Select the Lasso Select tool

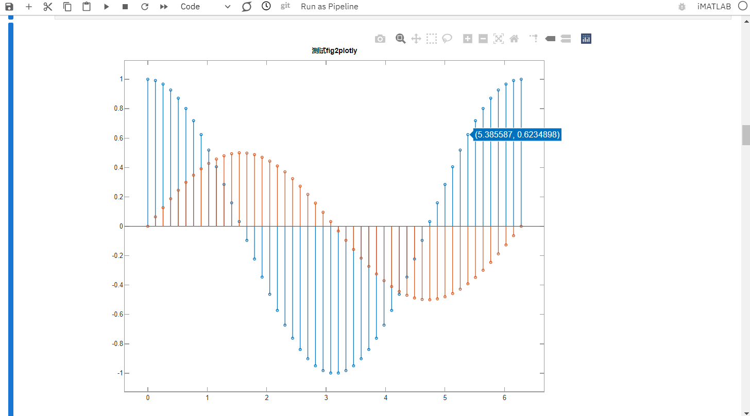447,39
